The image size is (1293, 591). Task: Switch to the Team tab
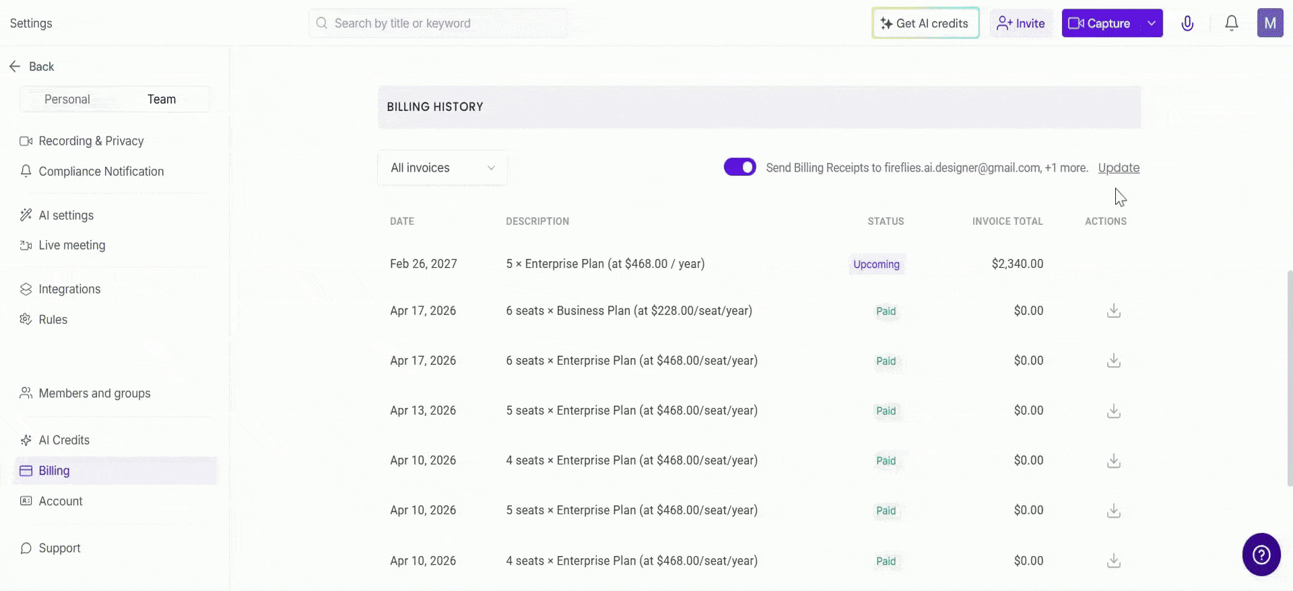[162, 100]
